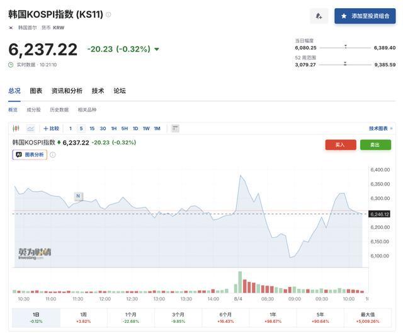The height and width of the screenshot is (333, 403).
Task: Open 历史数据 sub-tab
Action: tap(59, 110)
